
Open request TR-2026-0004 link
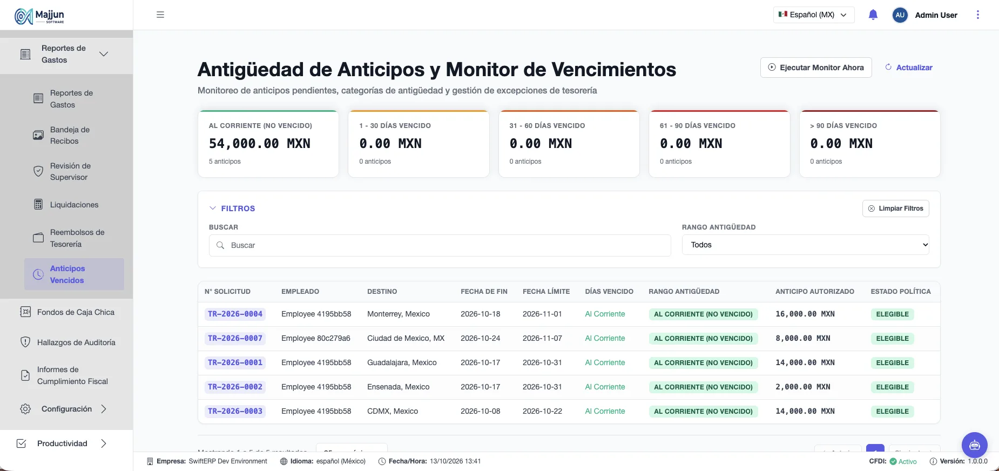click(235, 314)
